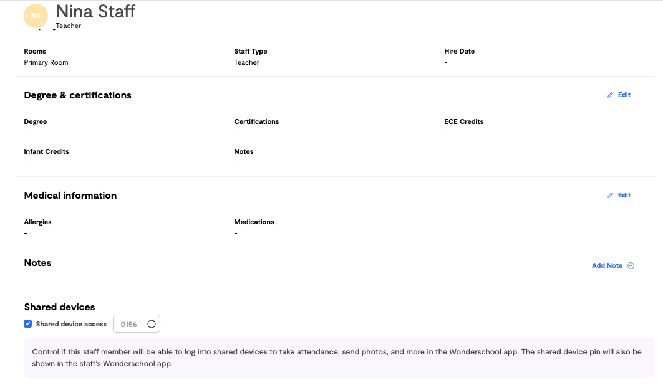Click the shared device info description box

pos(339,358)
